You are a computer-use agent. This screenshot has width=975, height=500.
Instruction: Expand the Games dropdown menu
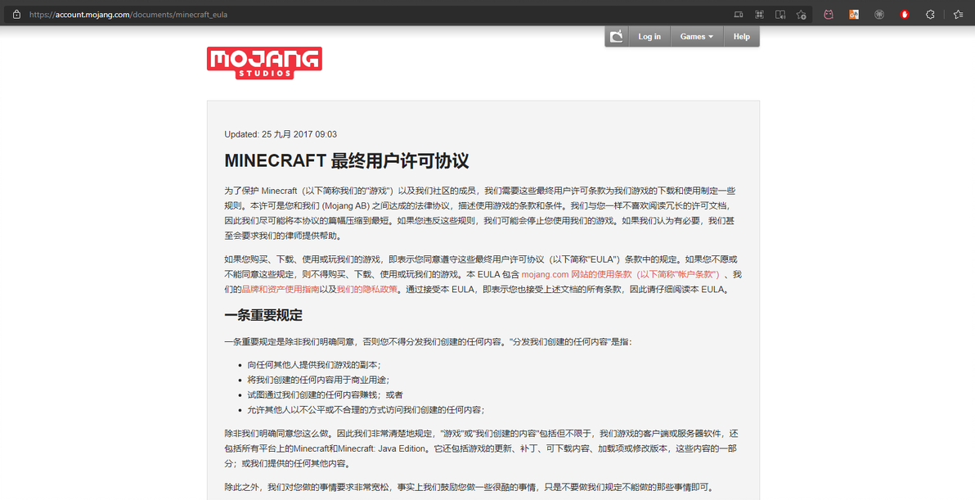[x=696, y=37]
